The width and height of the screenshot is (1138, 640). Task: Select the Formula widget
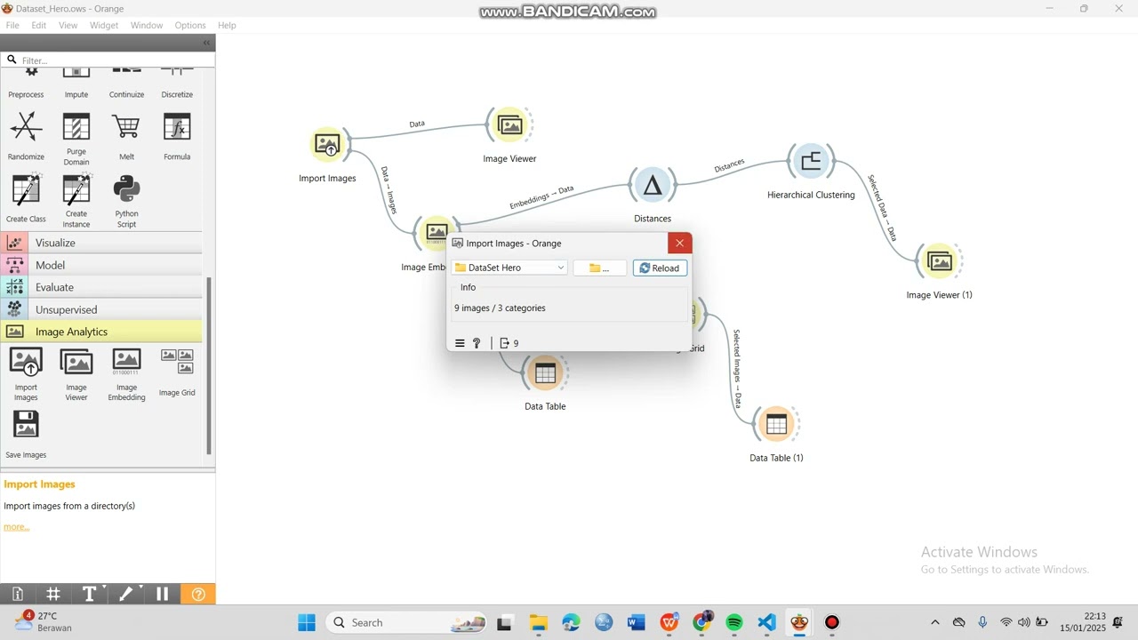177,135
